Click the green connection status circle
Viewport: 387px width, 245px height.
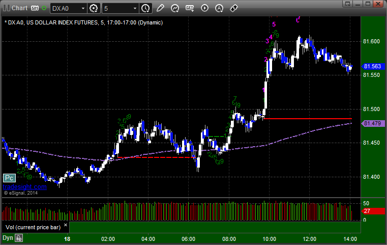pos(44,8)
